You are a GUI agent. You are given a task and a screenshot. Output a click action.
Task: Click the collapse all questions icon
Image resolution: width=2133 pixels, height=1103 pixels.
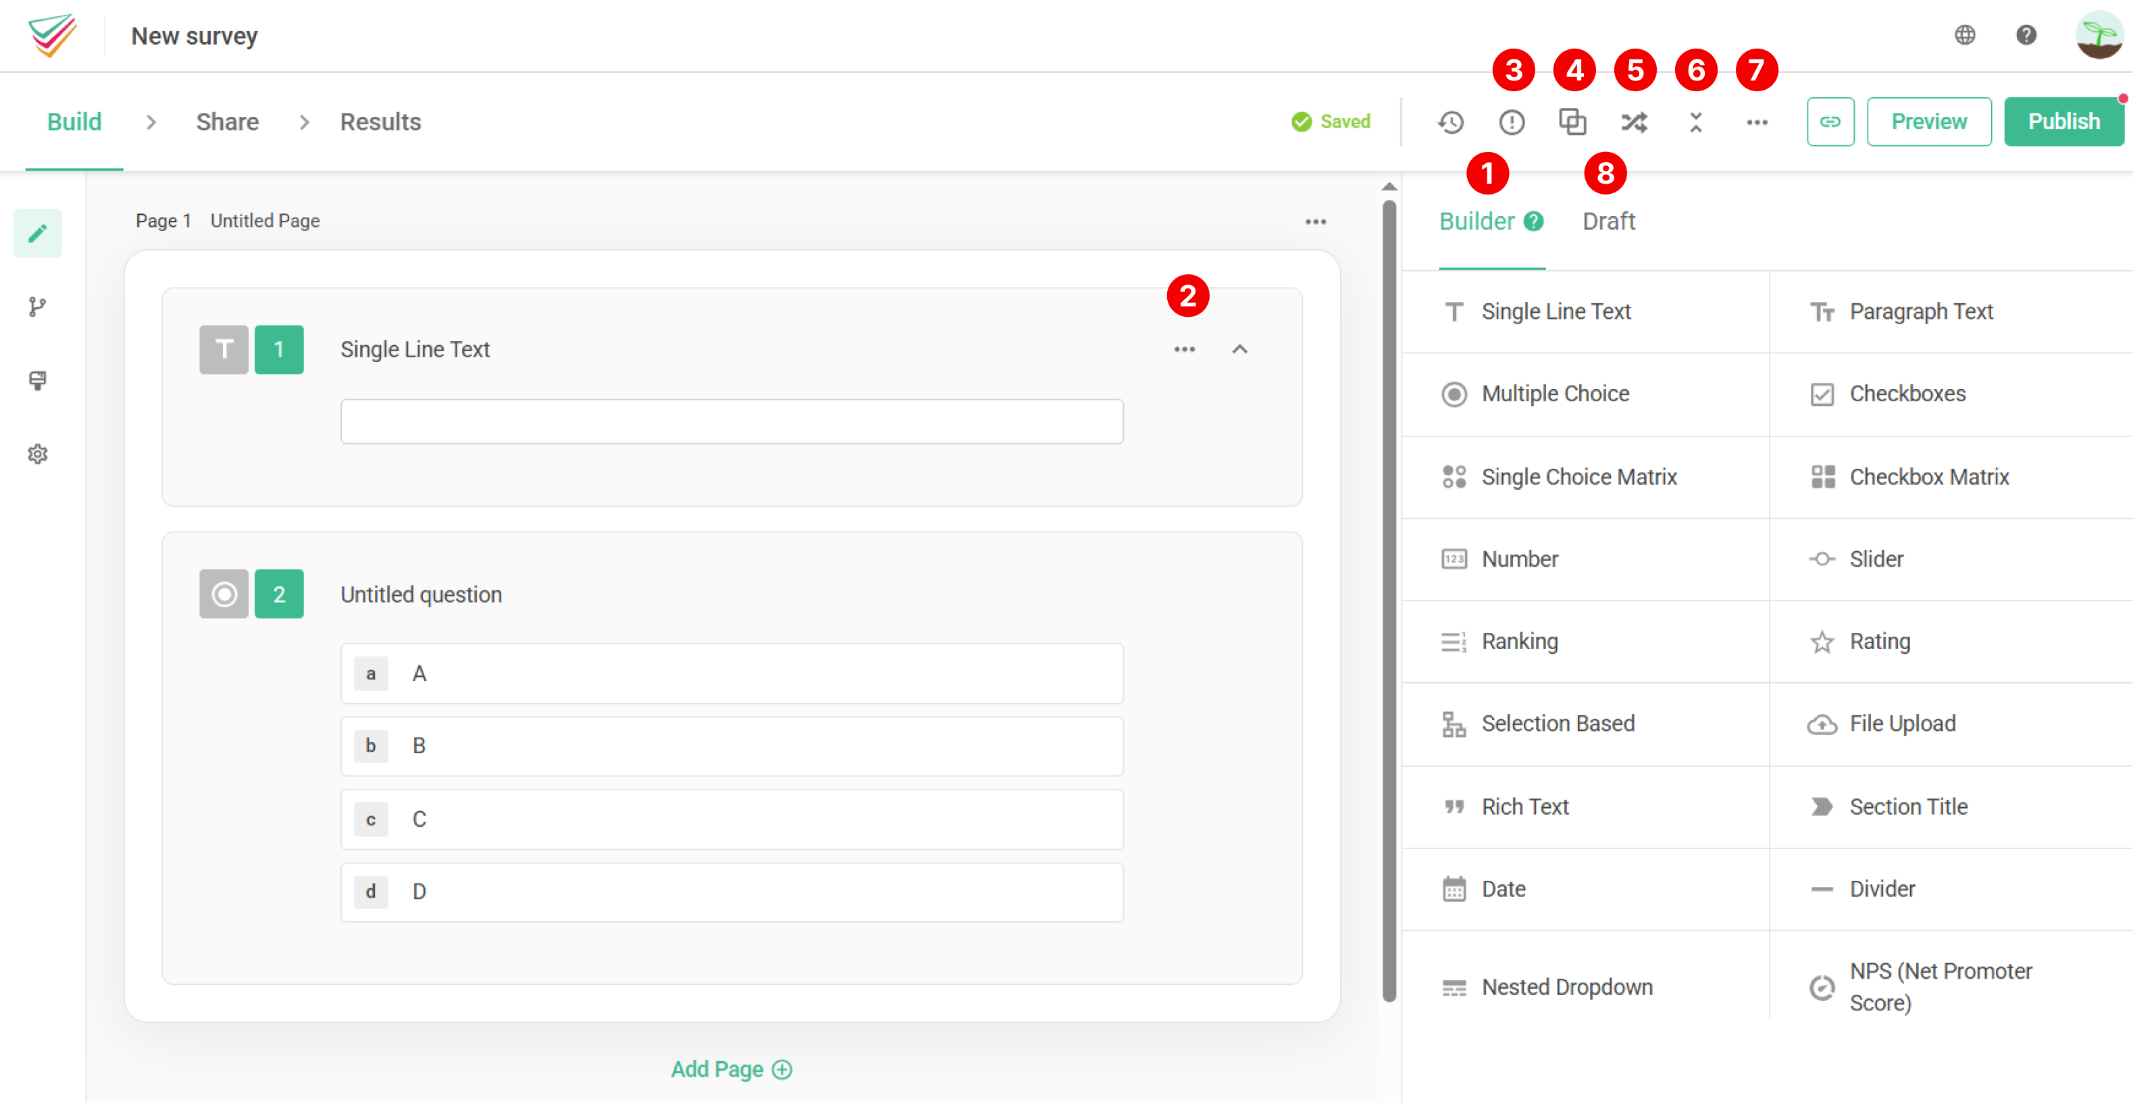point(1695,122)
